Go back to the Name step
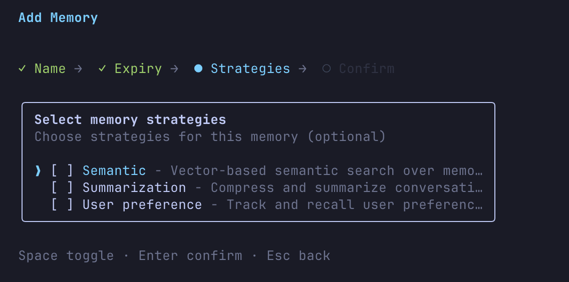 tap(50, 68)
